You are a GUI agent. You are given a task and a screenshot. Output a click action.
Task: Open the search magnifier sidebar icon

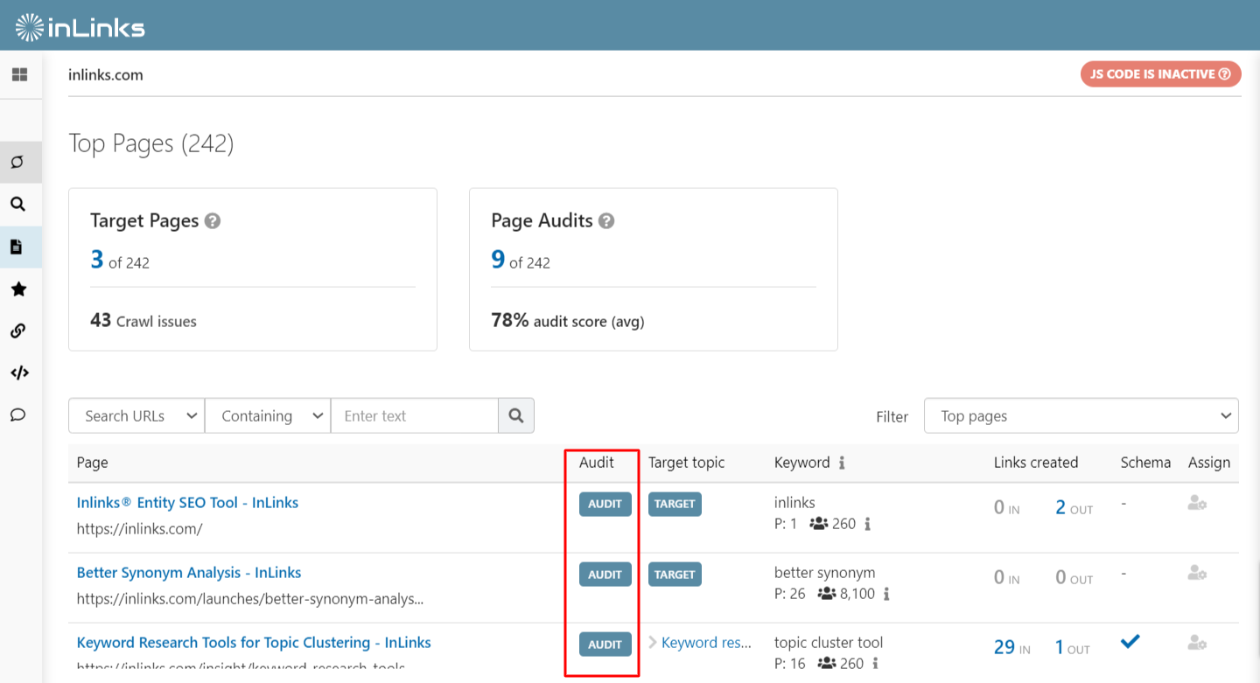point(17,204)
